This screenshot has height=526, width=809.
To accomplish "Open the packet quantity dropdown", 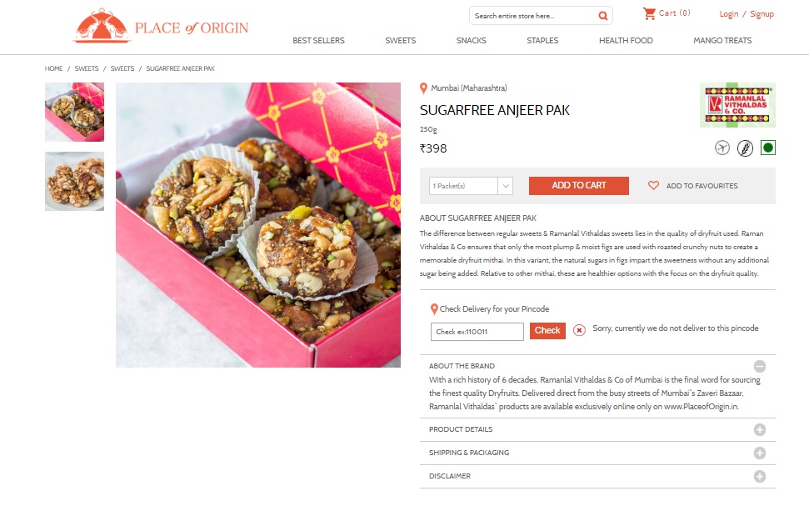I will pos(471,186).
